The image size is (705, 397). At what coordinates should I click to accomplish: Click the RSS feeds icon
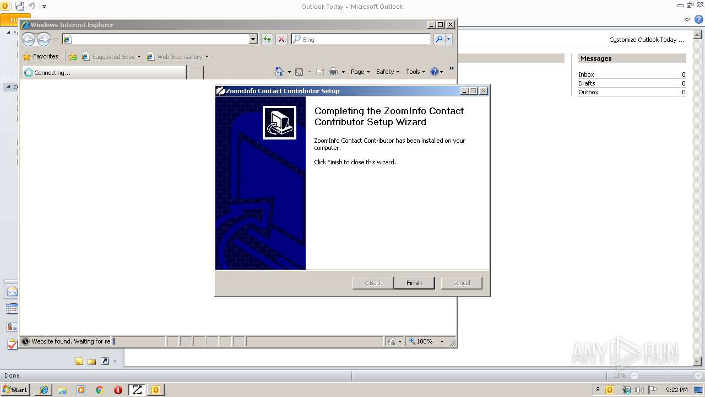pyautogui.click(x=299, y=72)
